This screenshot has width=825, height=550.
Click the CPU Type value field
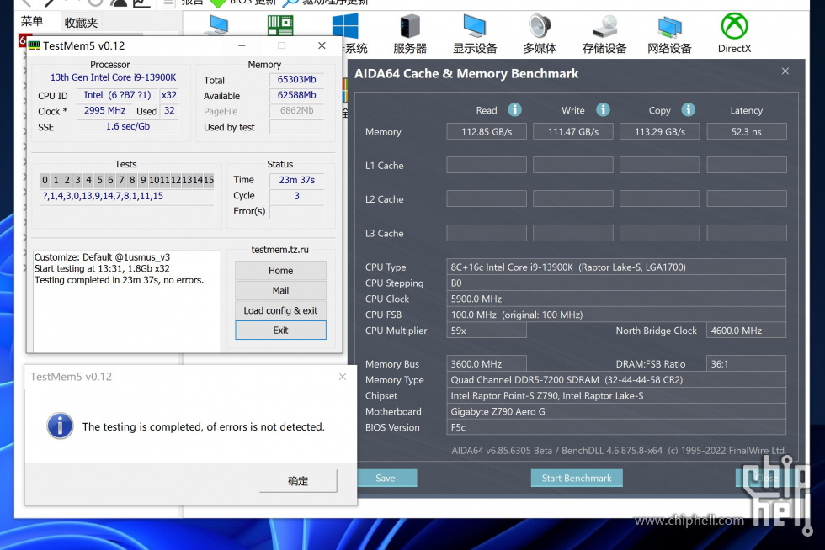click(x=616, y=267)
